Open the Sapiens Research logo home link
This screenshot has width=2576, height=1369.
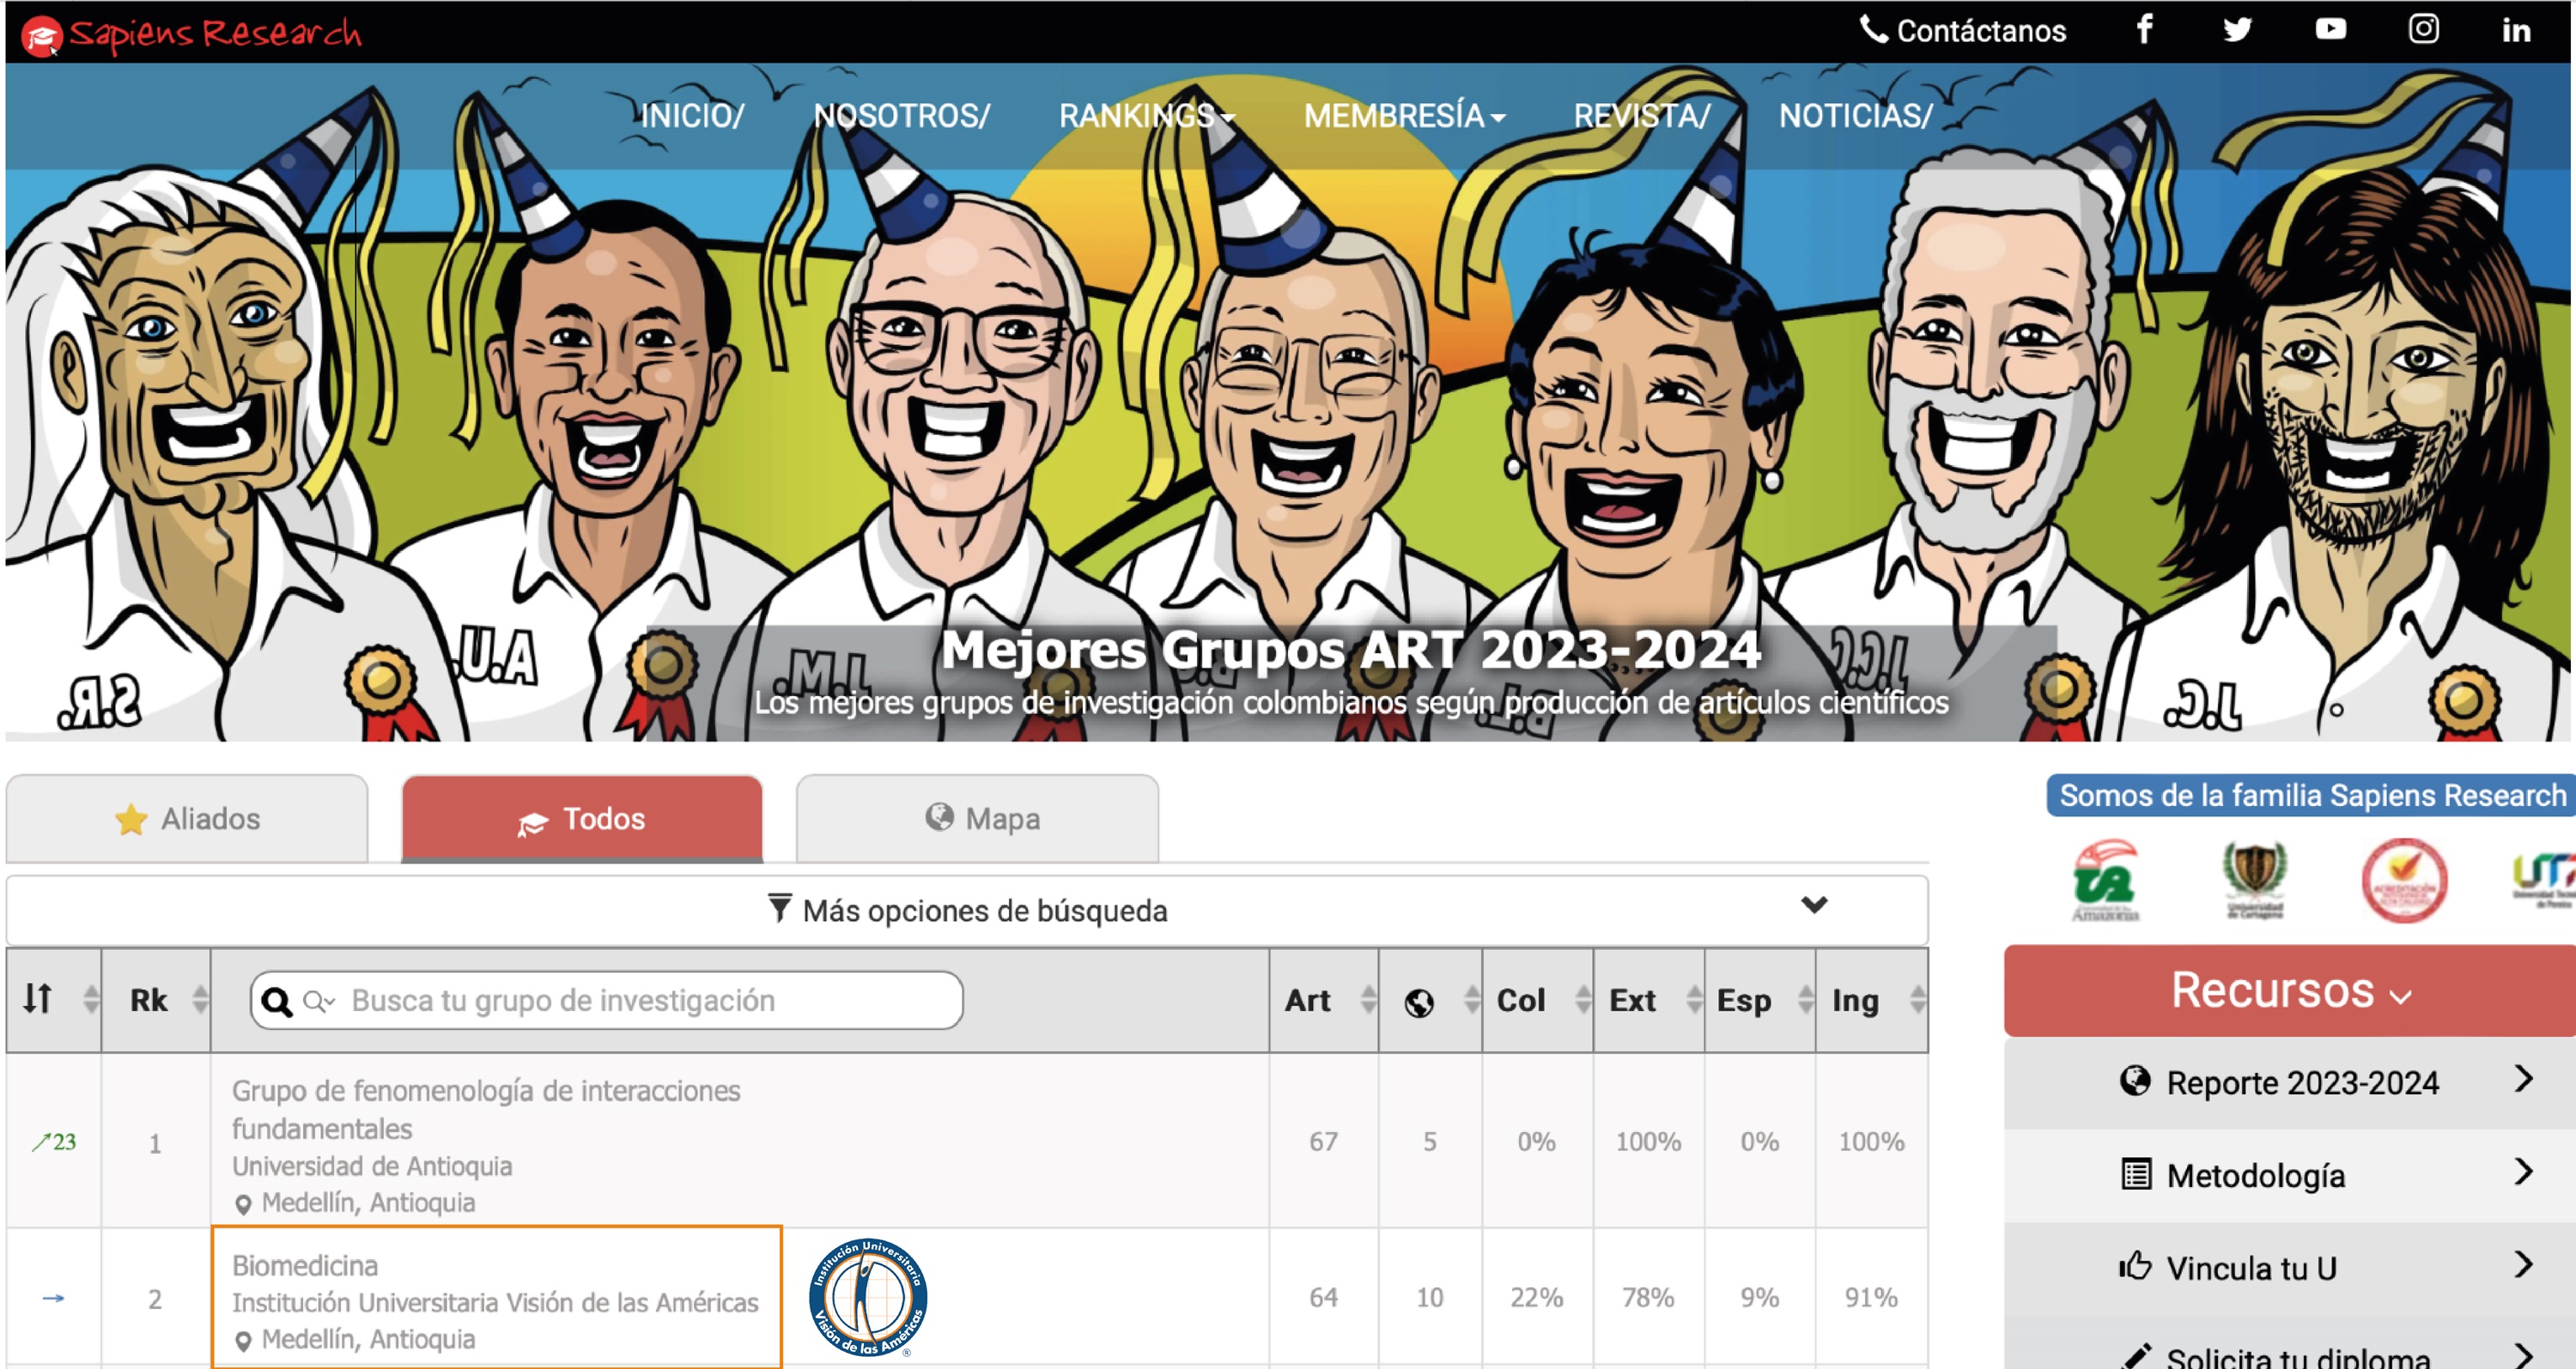click(x=191, y=34)
